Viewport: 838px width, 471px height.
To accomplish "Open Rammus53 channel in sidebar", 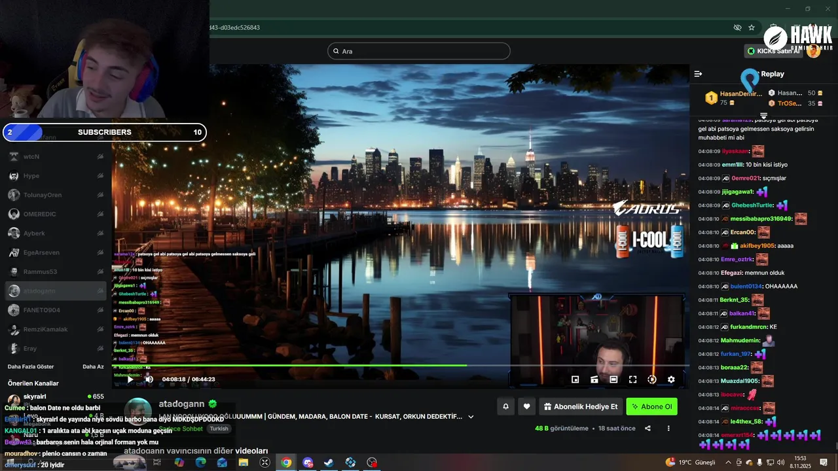I will tap(56, 271).
